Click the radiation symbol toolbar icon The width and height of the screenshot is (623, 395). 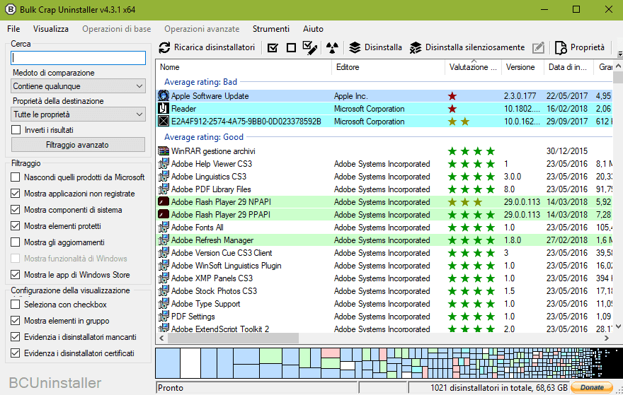tap(332, 48)
